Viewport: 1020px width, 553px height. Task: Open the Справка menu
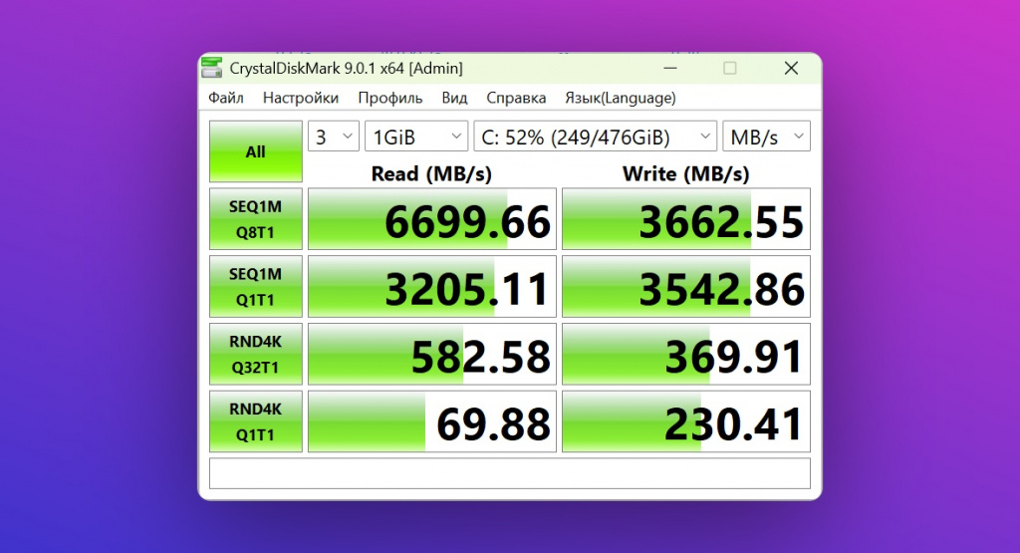(x=516, y=98)
